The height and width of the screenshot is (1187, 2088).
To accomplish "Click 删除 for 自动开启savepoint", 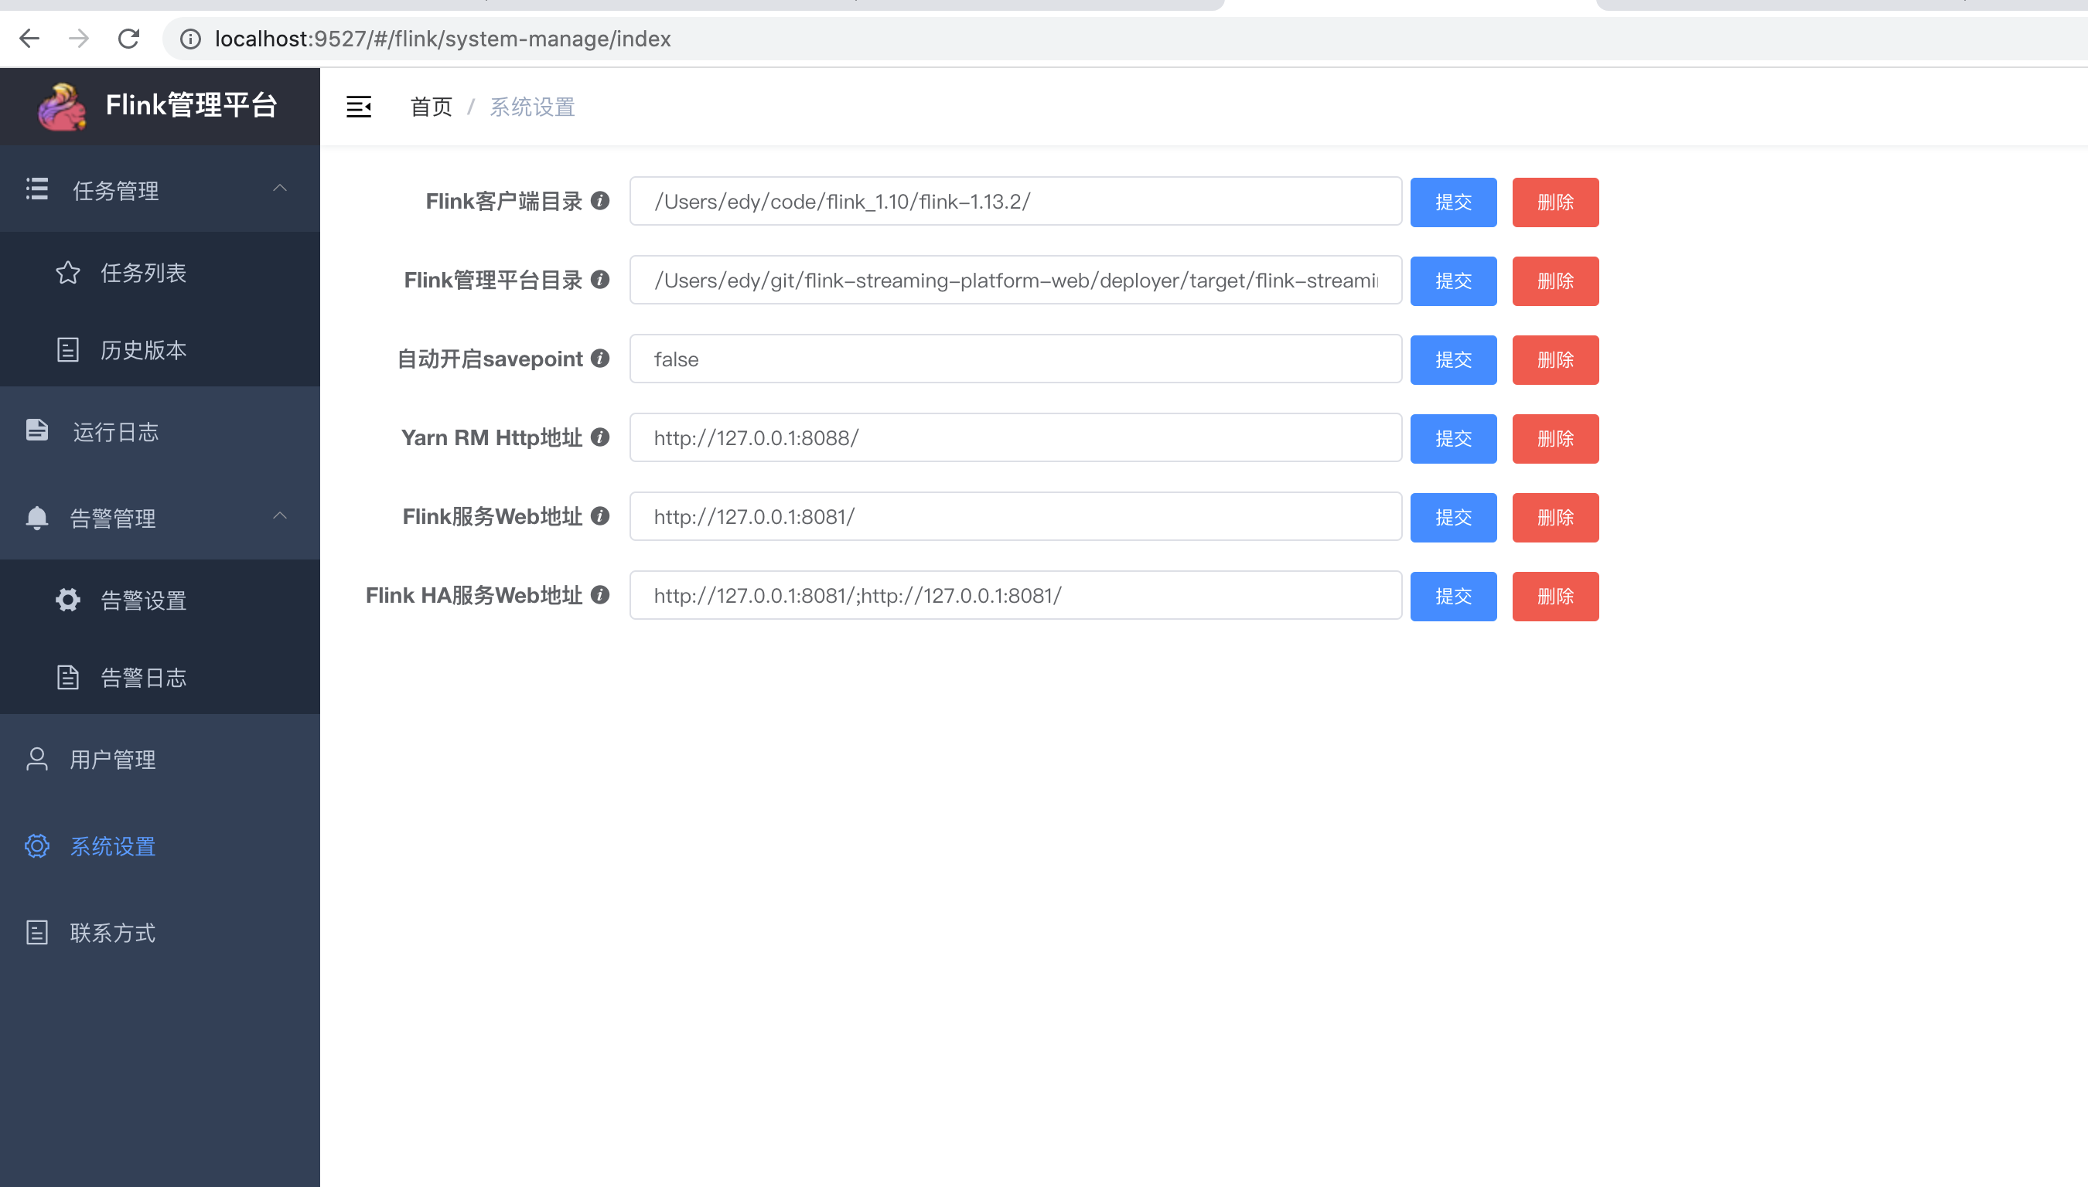I will [1555, 359].
